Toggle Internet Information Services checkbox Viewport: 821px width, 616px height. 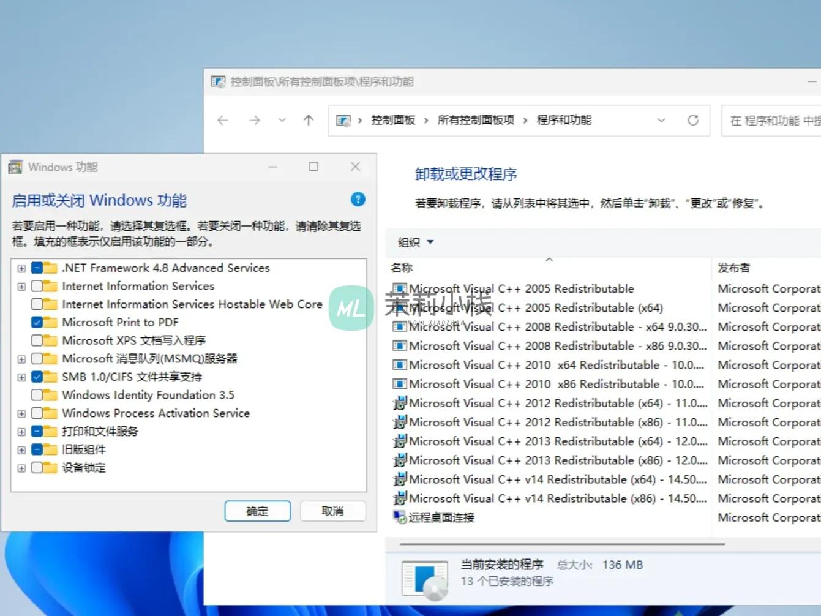(x=37, y=286)
